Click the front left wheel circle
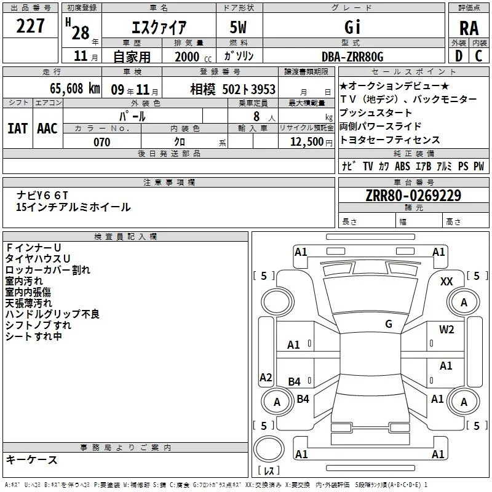The width and height of the screenshot is (492, 492). [277, 302]
